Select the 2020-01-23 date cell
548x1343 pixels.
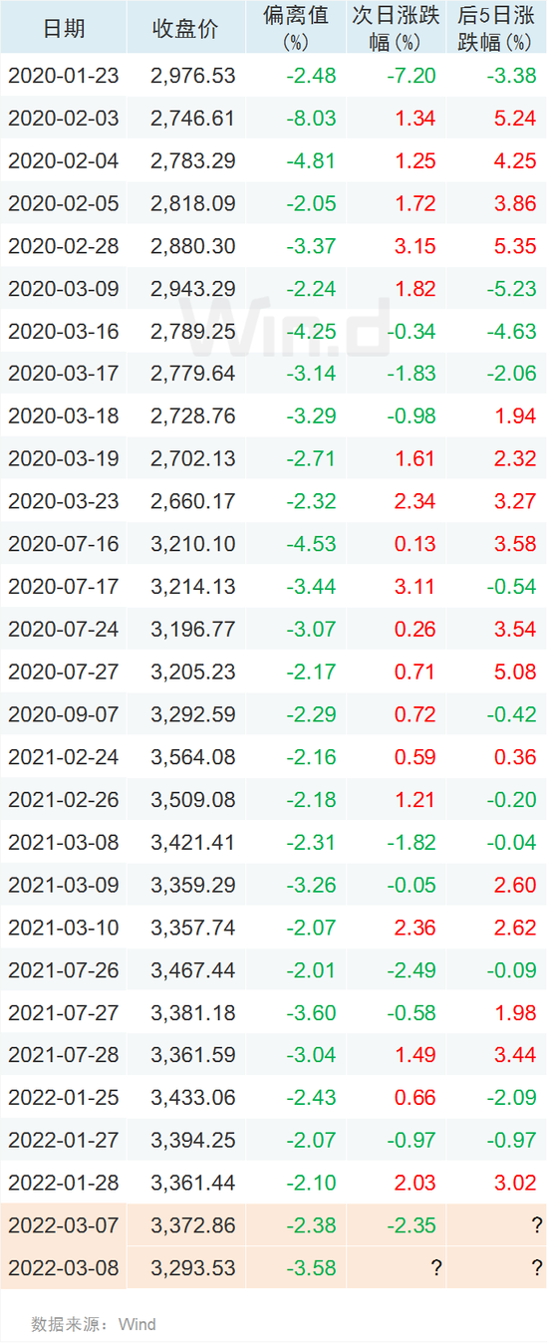click(x=64, y=76)
